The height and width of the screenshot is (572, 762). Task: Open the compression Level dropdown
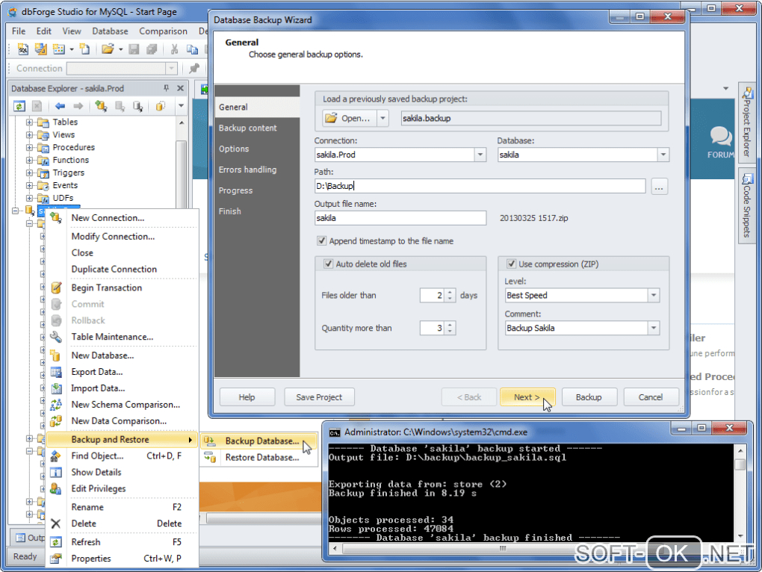point(654,295)
